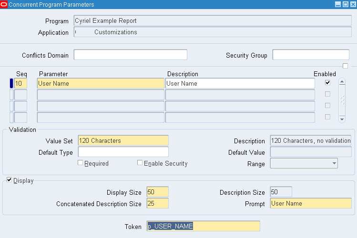Click the Token field containing p_USER_NAME
357x238 pixels.
[x=204, y=226]
